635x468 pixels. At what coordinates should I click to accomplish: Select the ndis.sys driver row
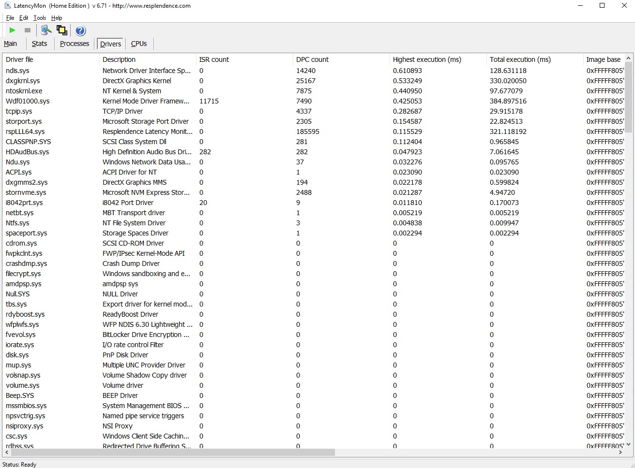pyautogui.click(x=314, y=71)
